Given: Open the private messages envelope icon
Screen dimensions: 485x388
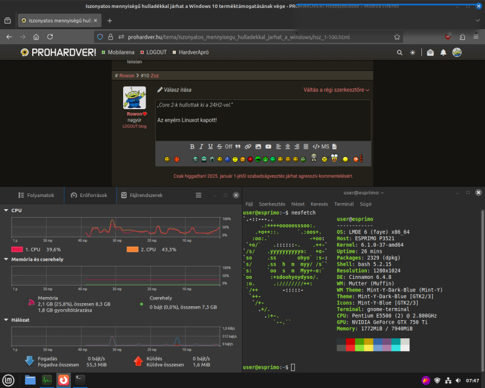Looking at the screenshot, I should (x=430, y=53).
